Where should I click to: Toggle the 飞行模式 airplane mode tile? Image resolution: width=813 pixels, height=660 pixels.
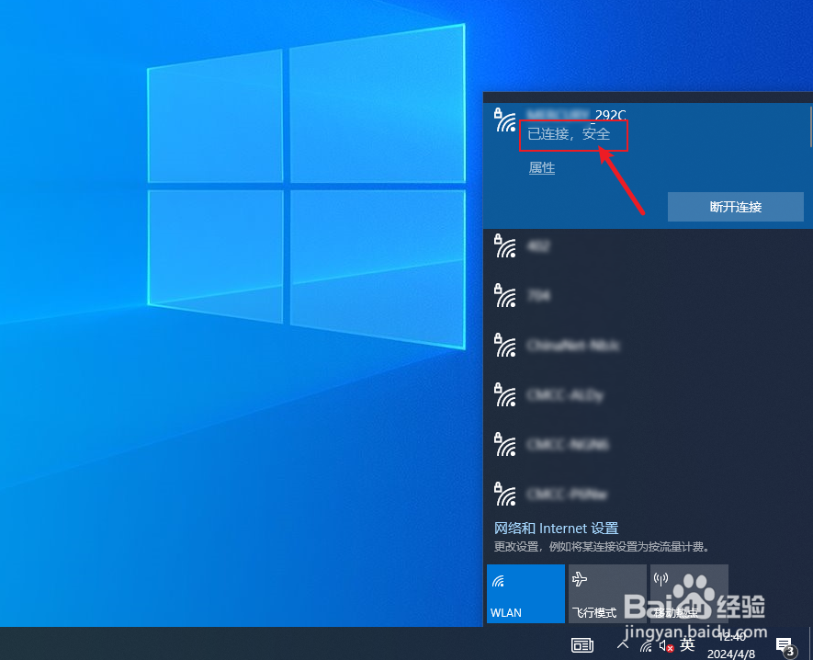coord(607,594)
